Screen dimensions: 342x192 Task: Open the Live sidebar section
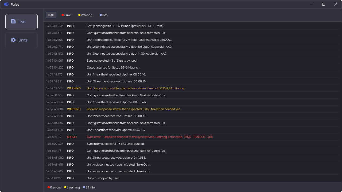tap(21, 22)
